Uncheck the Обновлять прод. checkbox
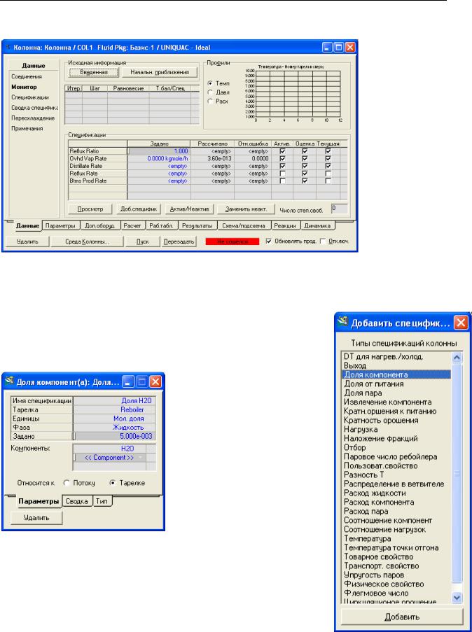This screenshot has height=632, width=472. tap(269, 241)
